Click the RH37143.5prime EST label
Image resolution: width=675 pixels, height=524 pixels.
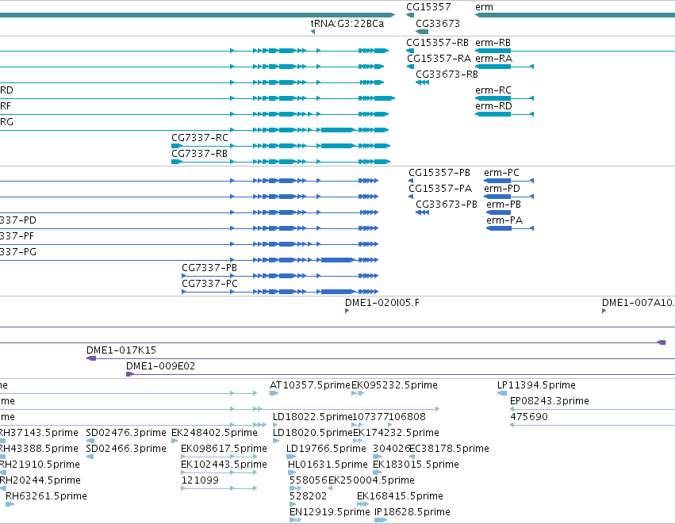[39, 433]
